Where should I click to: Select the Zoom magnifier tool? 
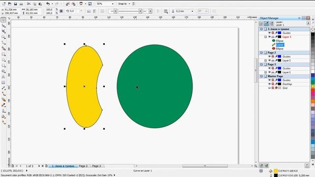[x=3, y=37]
